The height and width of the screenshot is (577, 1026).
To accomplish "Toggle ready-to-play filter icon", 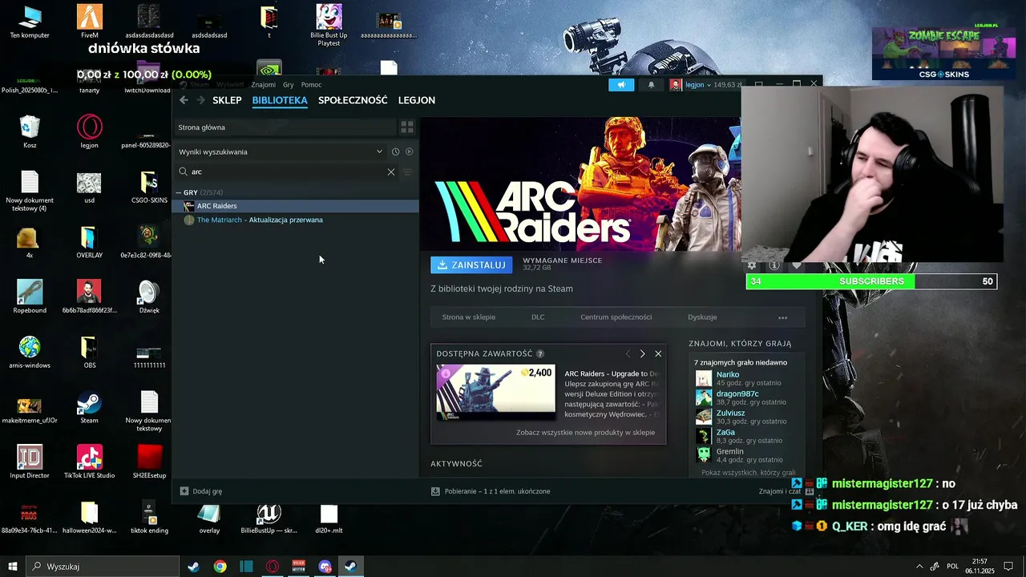I will click(x=409, y=151).
